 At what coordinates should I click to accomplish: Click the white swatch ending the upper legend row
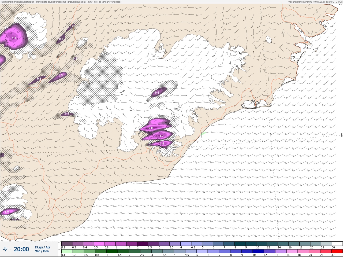click(337, 244)
